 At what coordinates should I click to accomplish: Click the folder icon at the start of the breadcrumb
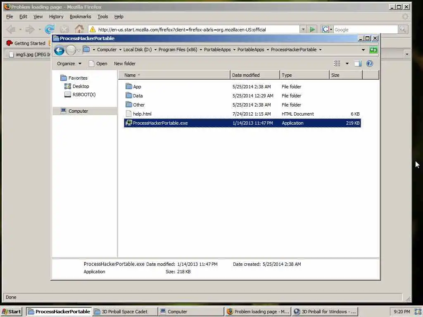[86, 50]
